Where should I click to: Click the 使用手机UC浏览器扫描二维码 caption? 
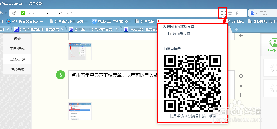pyautogui.click(x=193, y=116)
